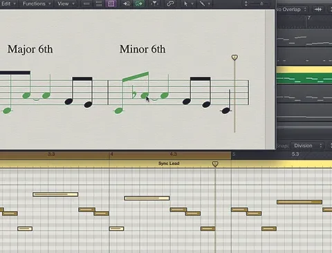Screen dimensions: 332x253
Task: Click the black quarter note before the score playhead
Action: click(225, 111)
